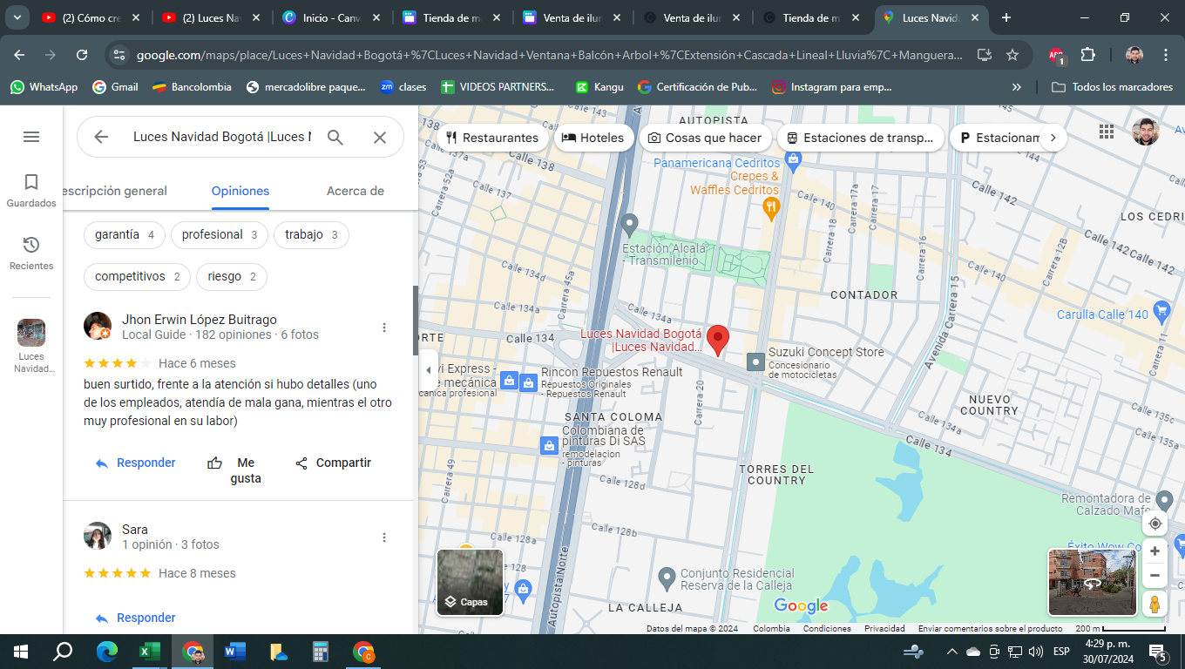This screenshot has height=669, width=1185.
Task: Open Recientes history in sidebar
Action: tap(31, 252)
